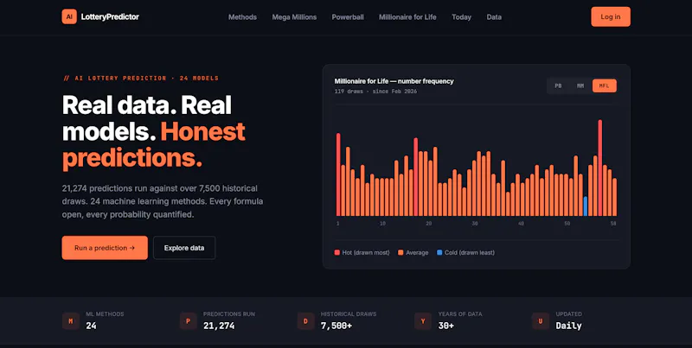Click the ML Methods value 24
Screen dimensions: 692x348
91,326
